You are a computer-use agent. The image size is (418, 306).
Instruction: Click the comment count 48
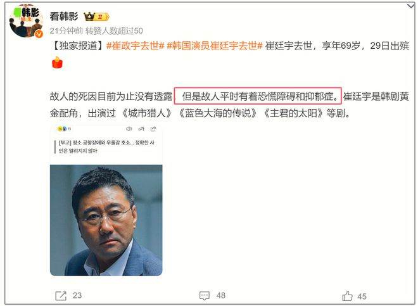(x=221, y=296)
